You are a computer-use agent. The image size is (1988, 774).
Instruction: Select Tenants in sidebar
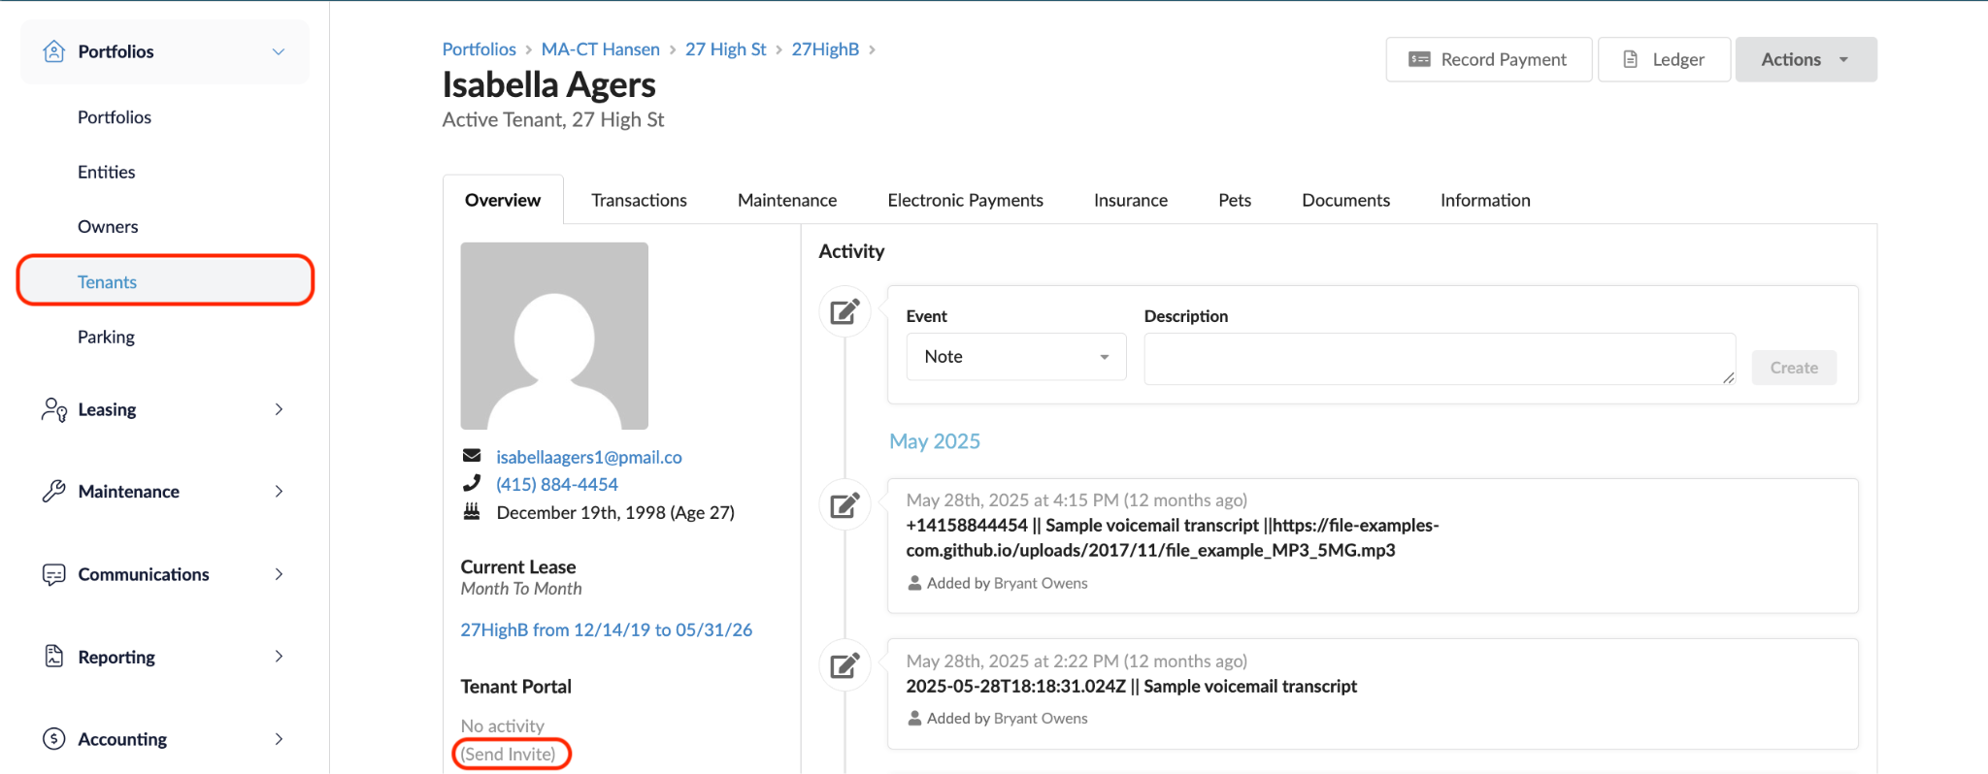165,281
